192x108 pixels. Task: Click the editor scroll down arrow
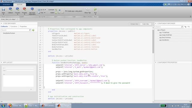(153, 102)
